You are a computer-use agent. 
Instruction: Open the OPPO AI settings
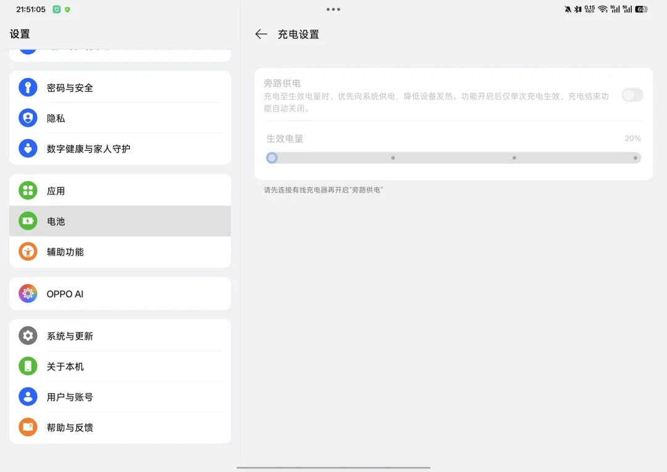(120, 293)
